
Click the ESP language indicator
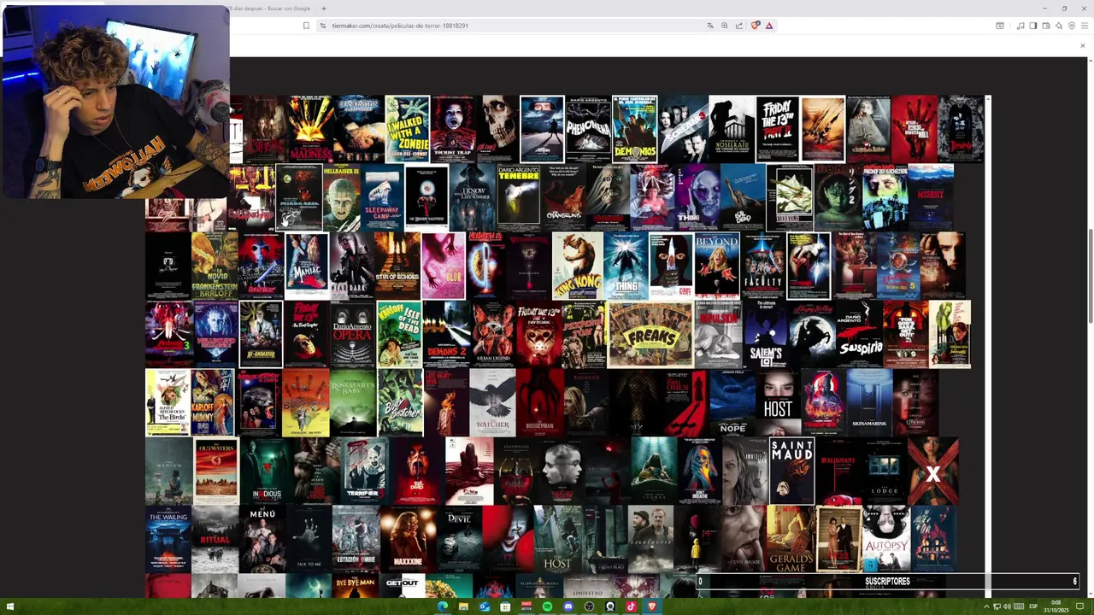point(1033,606)
